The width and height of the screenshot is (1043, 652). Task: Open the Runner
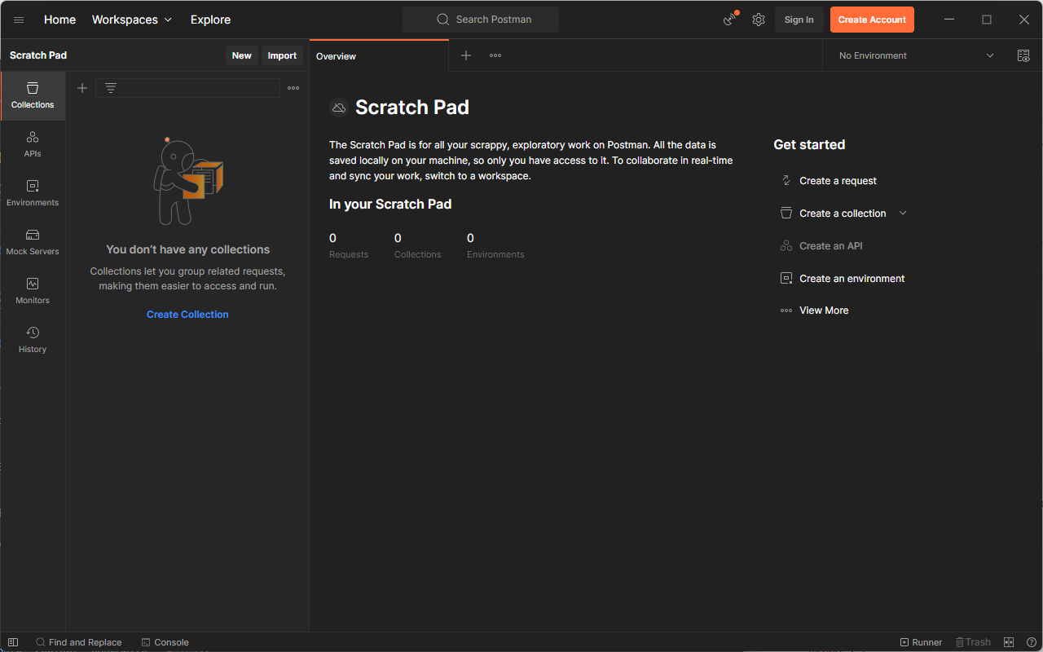(921, 642)
